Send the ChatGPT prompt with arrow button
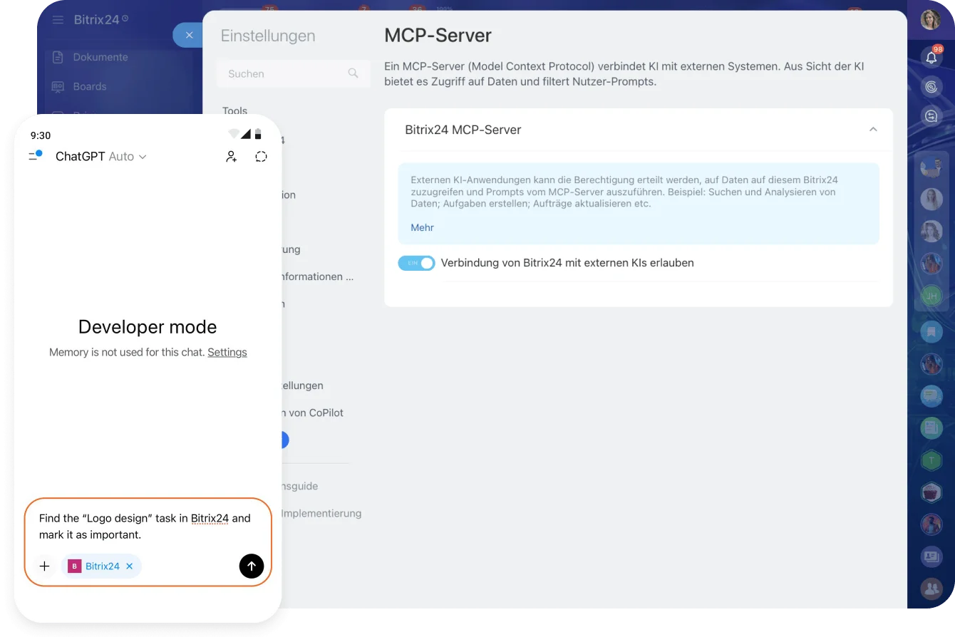 pos(251,566)
